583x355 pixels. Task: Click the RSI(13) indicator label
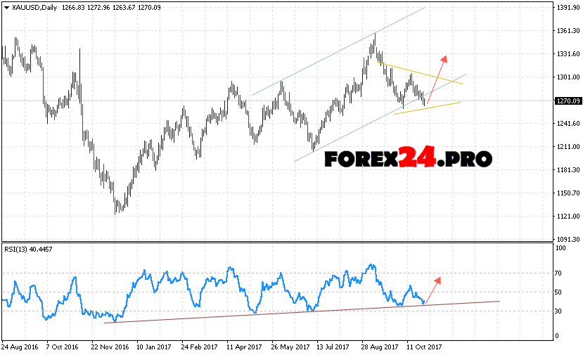point(27,250)
